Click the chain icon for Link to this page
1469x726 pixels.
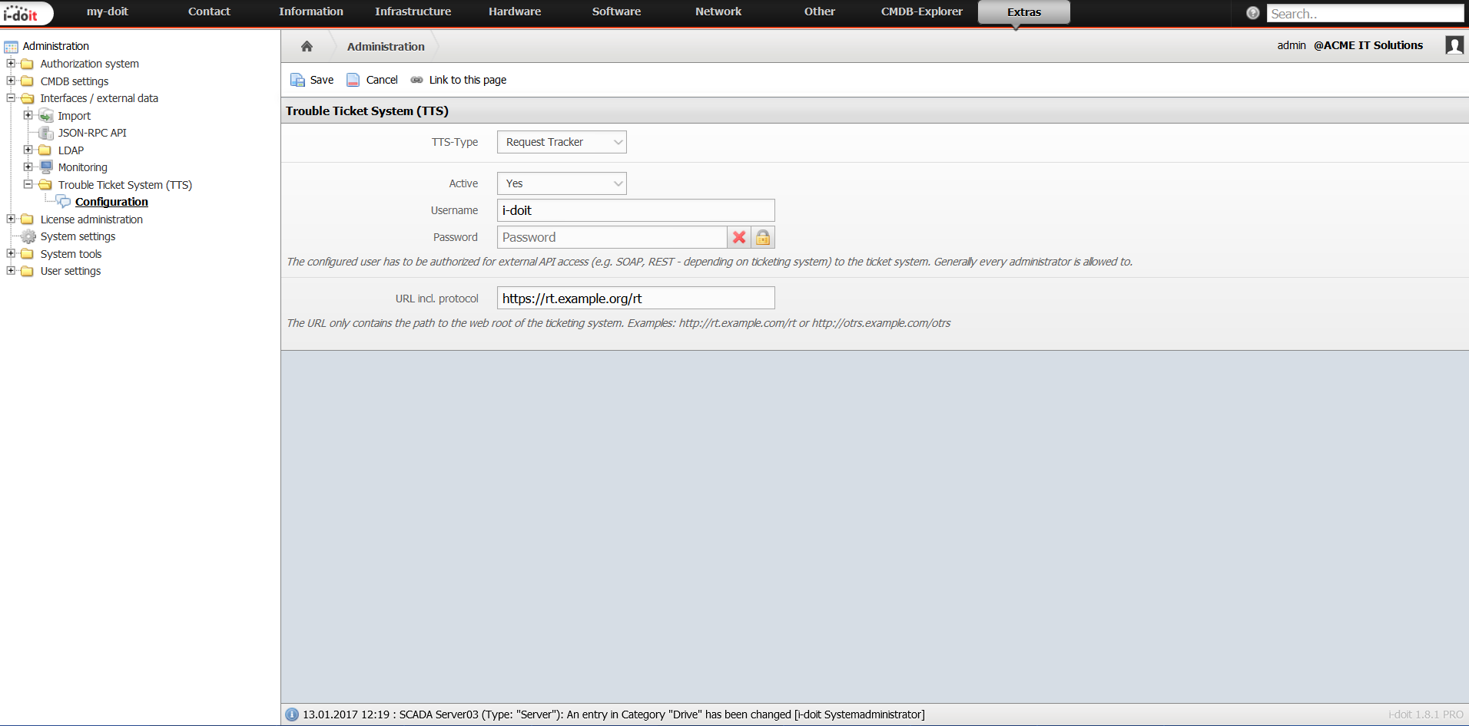(416, 80)
